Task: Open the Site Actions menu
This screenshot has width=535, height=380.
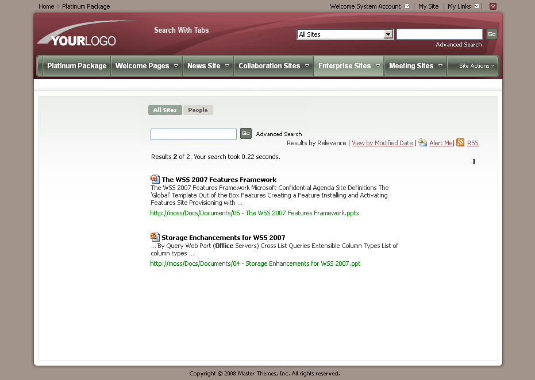Action: point(472,65)
